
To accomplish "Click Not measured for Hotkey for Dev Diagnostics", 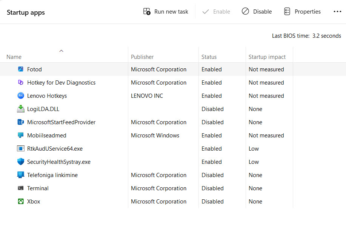I will [x=266, y=83].
